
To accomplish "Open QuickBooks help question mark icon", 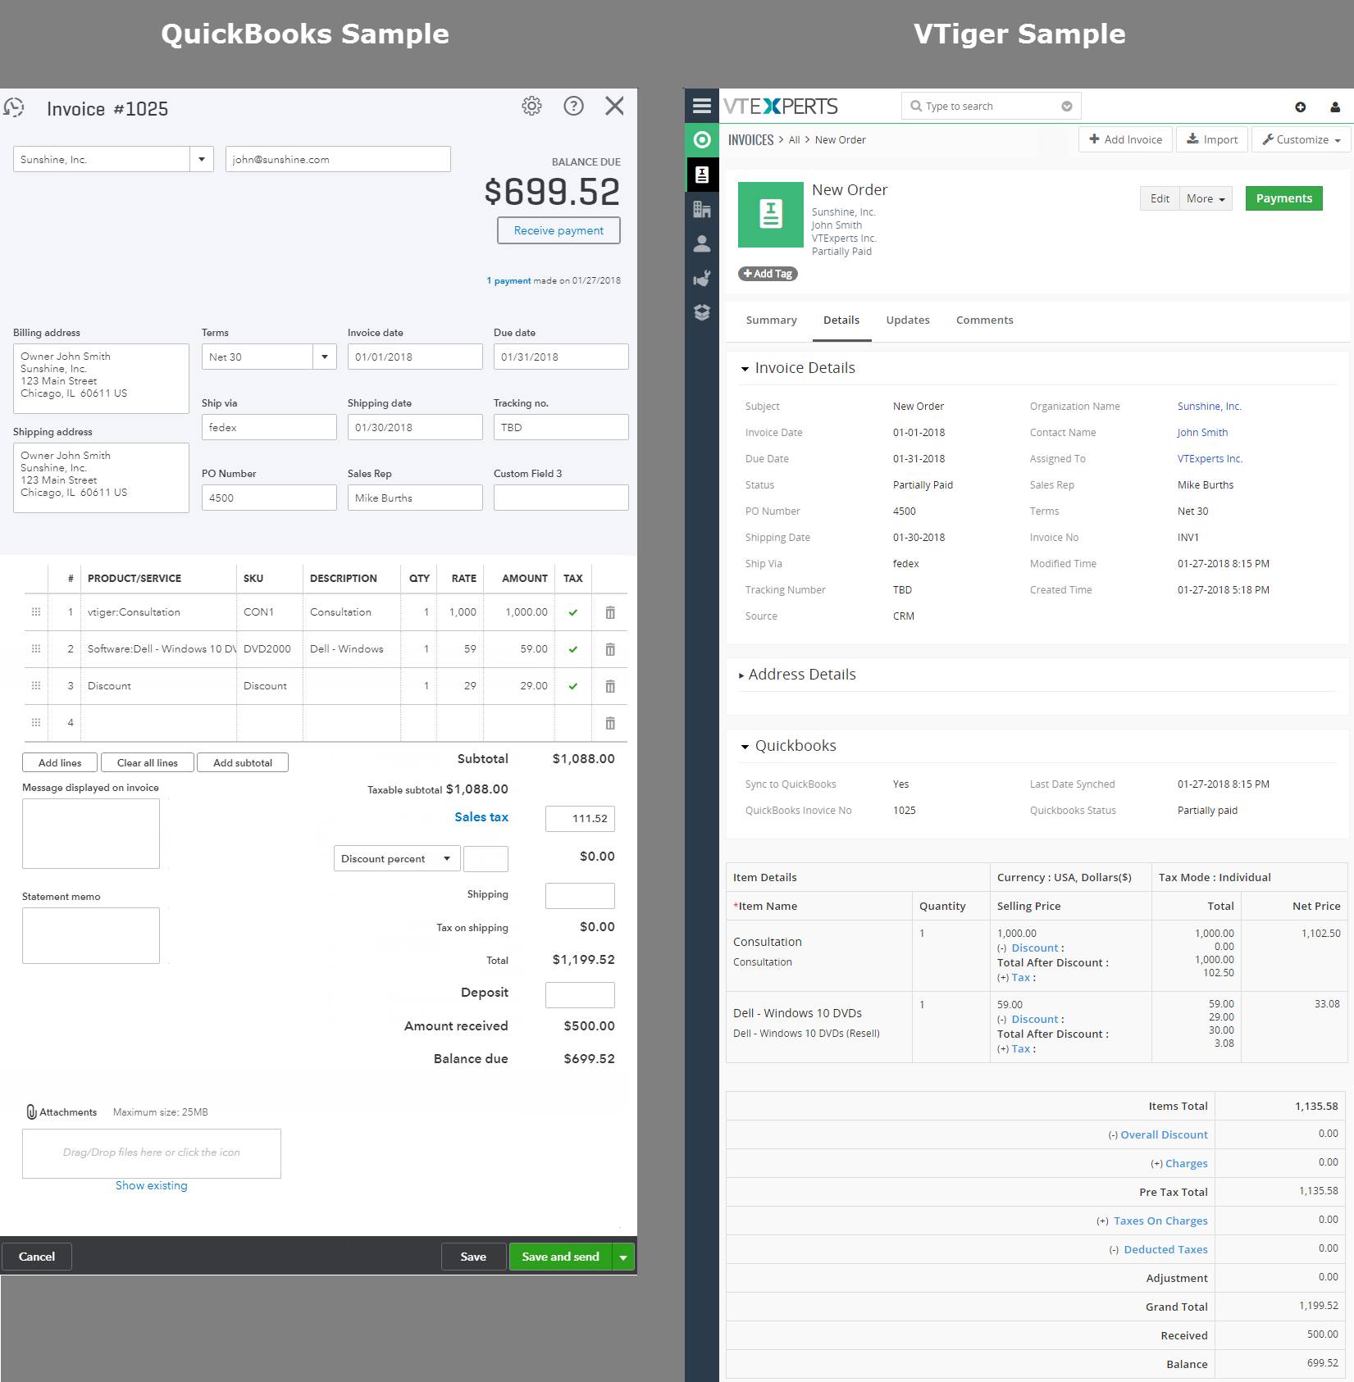I will (573, 106).
